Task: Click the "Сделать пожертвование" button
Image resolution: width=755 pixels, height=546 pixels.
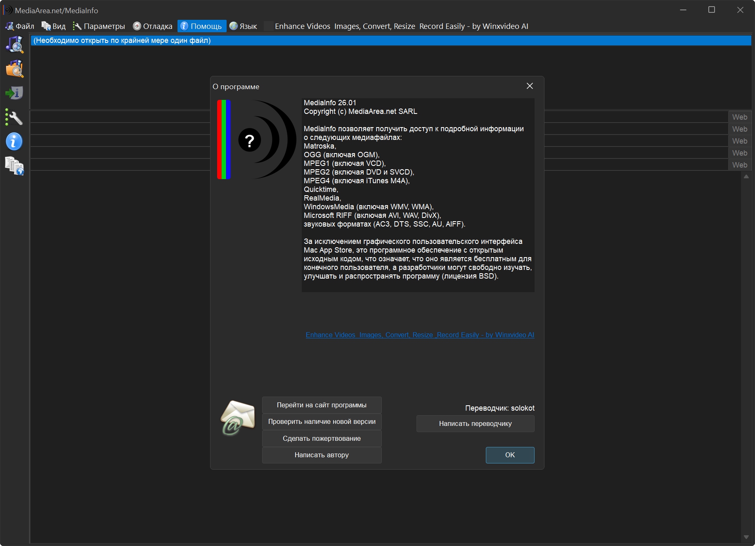Action: click(x=322, y=438)
